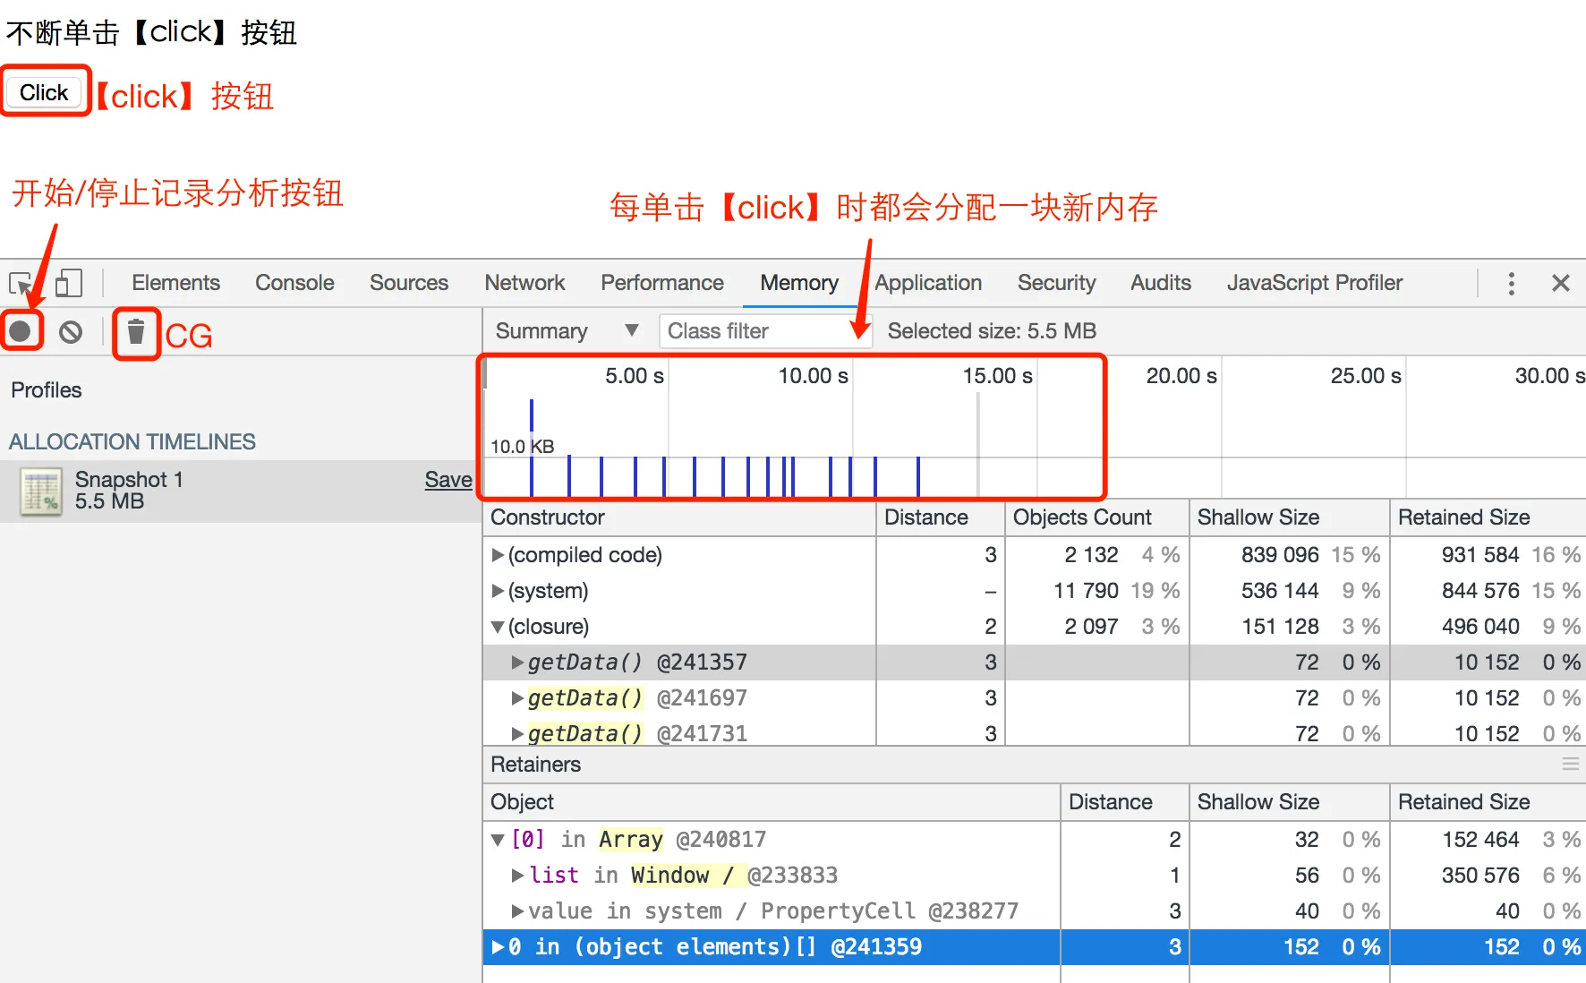
Task: Open the Retainers panel menu icon
Action: tap(1570, 764)
